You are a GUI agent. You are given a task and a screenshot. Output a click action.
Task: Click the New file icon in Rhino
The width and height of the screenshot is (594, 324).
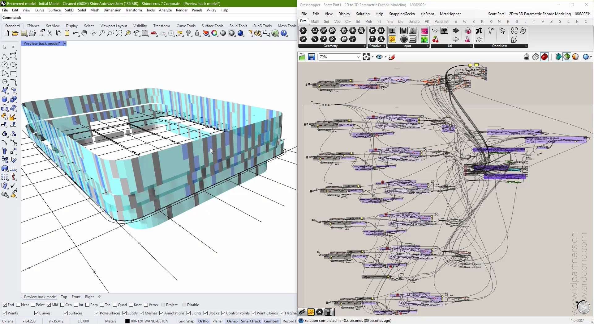[6, 33]
